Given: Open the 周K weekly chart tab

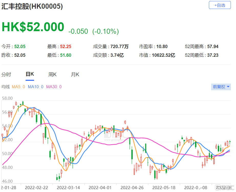Looking at the screenshot, I should tap(52, 74).
